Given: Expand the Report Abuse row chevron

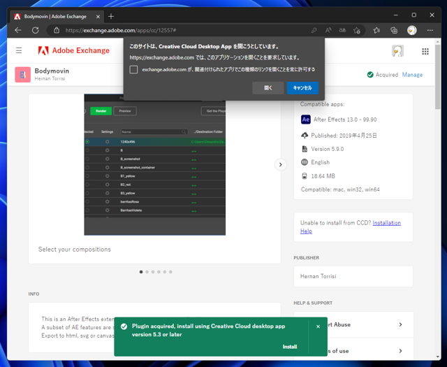Looking at the screenshot, I should 400,324.
